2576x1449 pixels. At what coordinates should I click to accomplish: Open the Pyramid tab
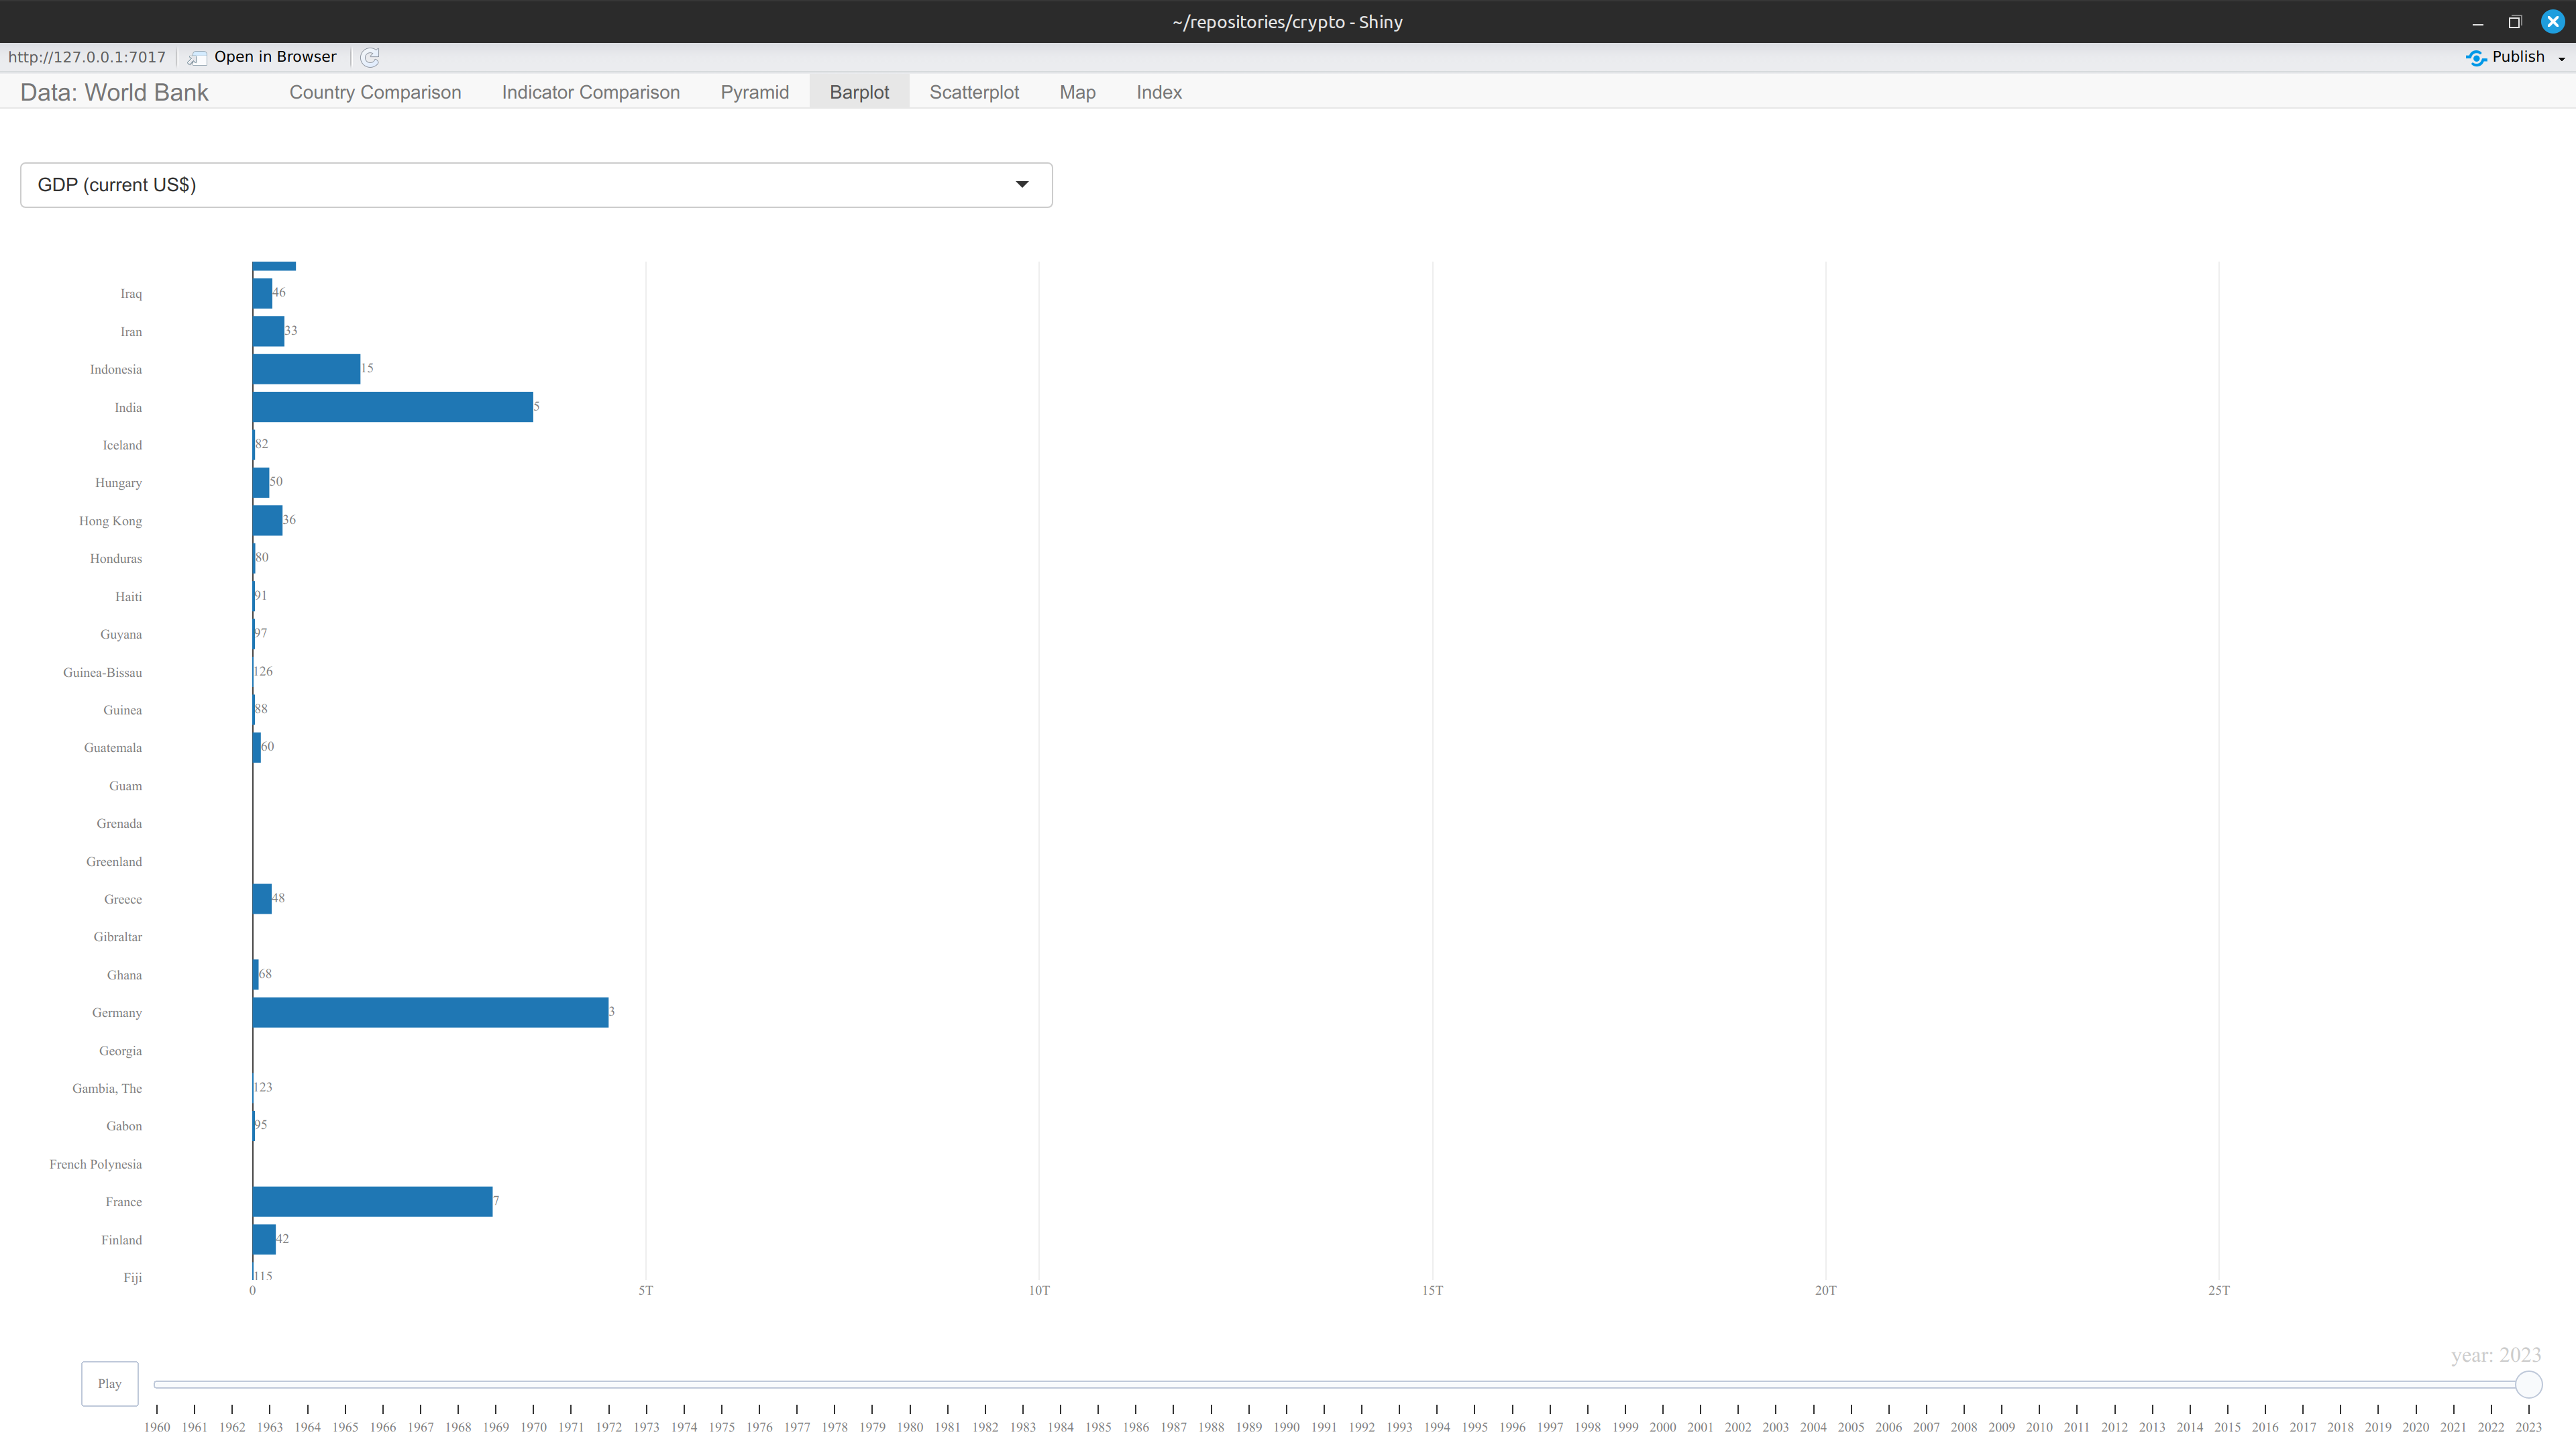click(755, 92)
